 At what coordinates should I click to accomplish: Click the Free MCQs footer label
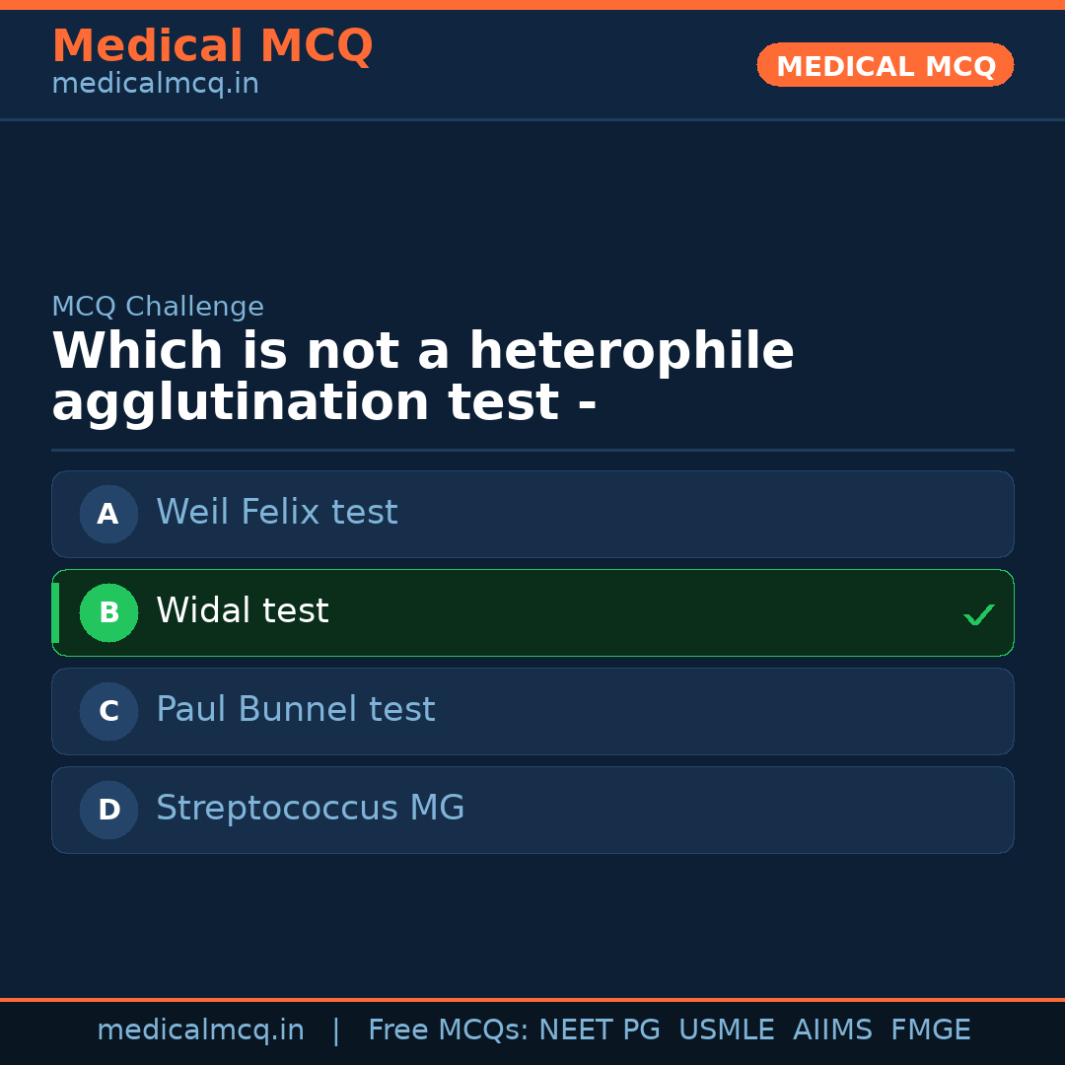point(448,1030)
